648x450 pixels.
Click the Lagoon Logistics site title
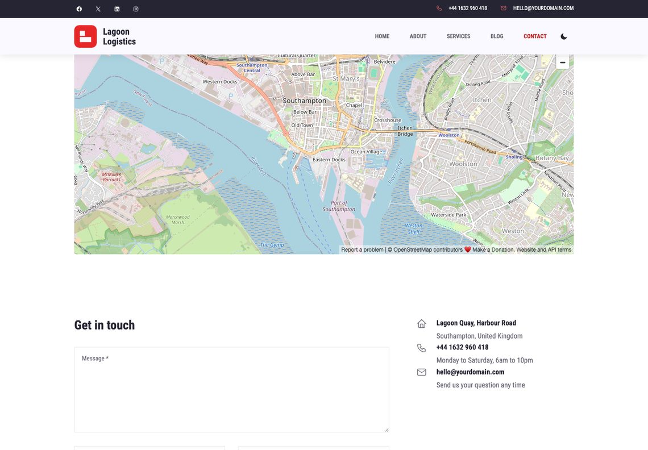click(119, 36)
